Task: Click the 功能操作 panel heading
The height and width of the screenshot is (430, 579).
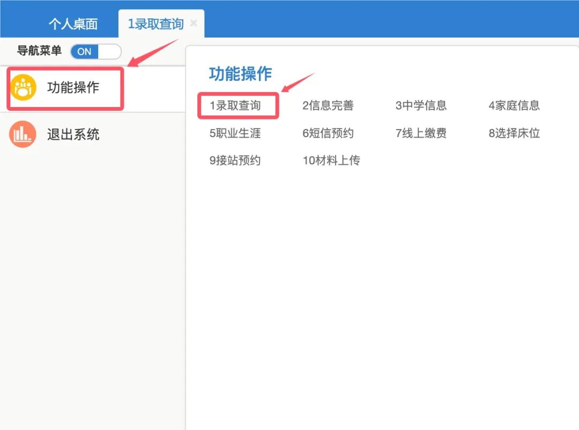Action: [240, 74]
